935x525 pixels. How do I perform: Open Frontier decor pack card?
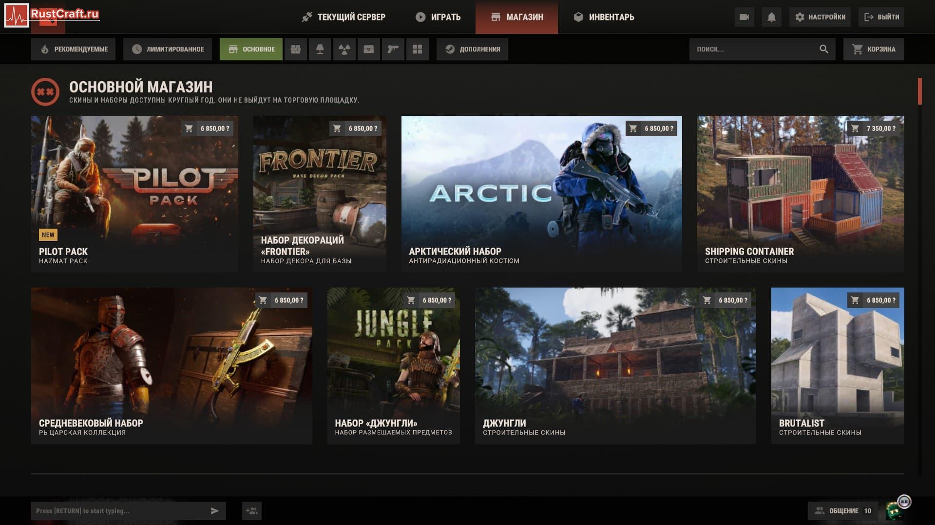pyautogui.click(x=320, y=194)
